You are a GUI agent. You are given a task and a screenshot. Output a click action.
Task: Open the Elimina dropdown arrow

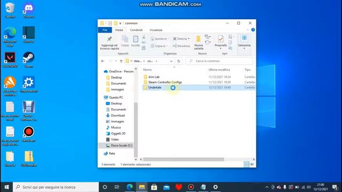[189, 39]
